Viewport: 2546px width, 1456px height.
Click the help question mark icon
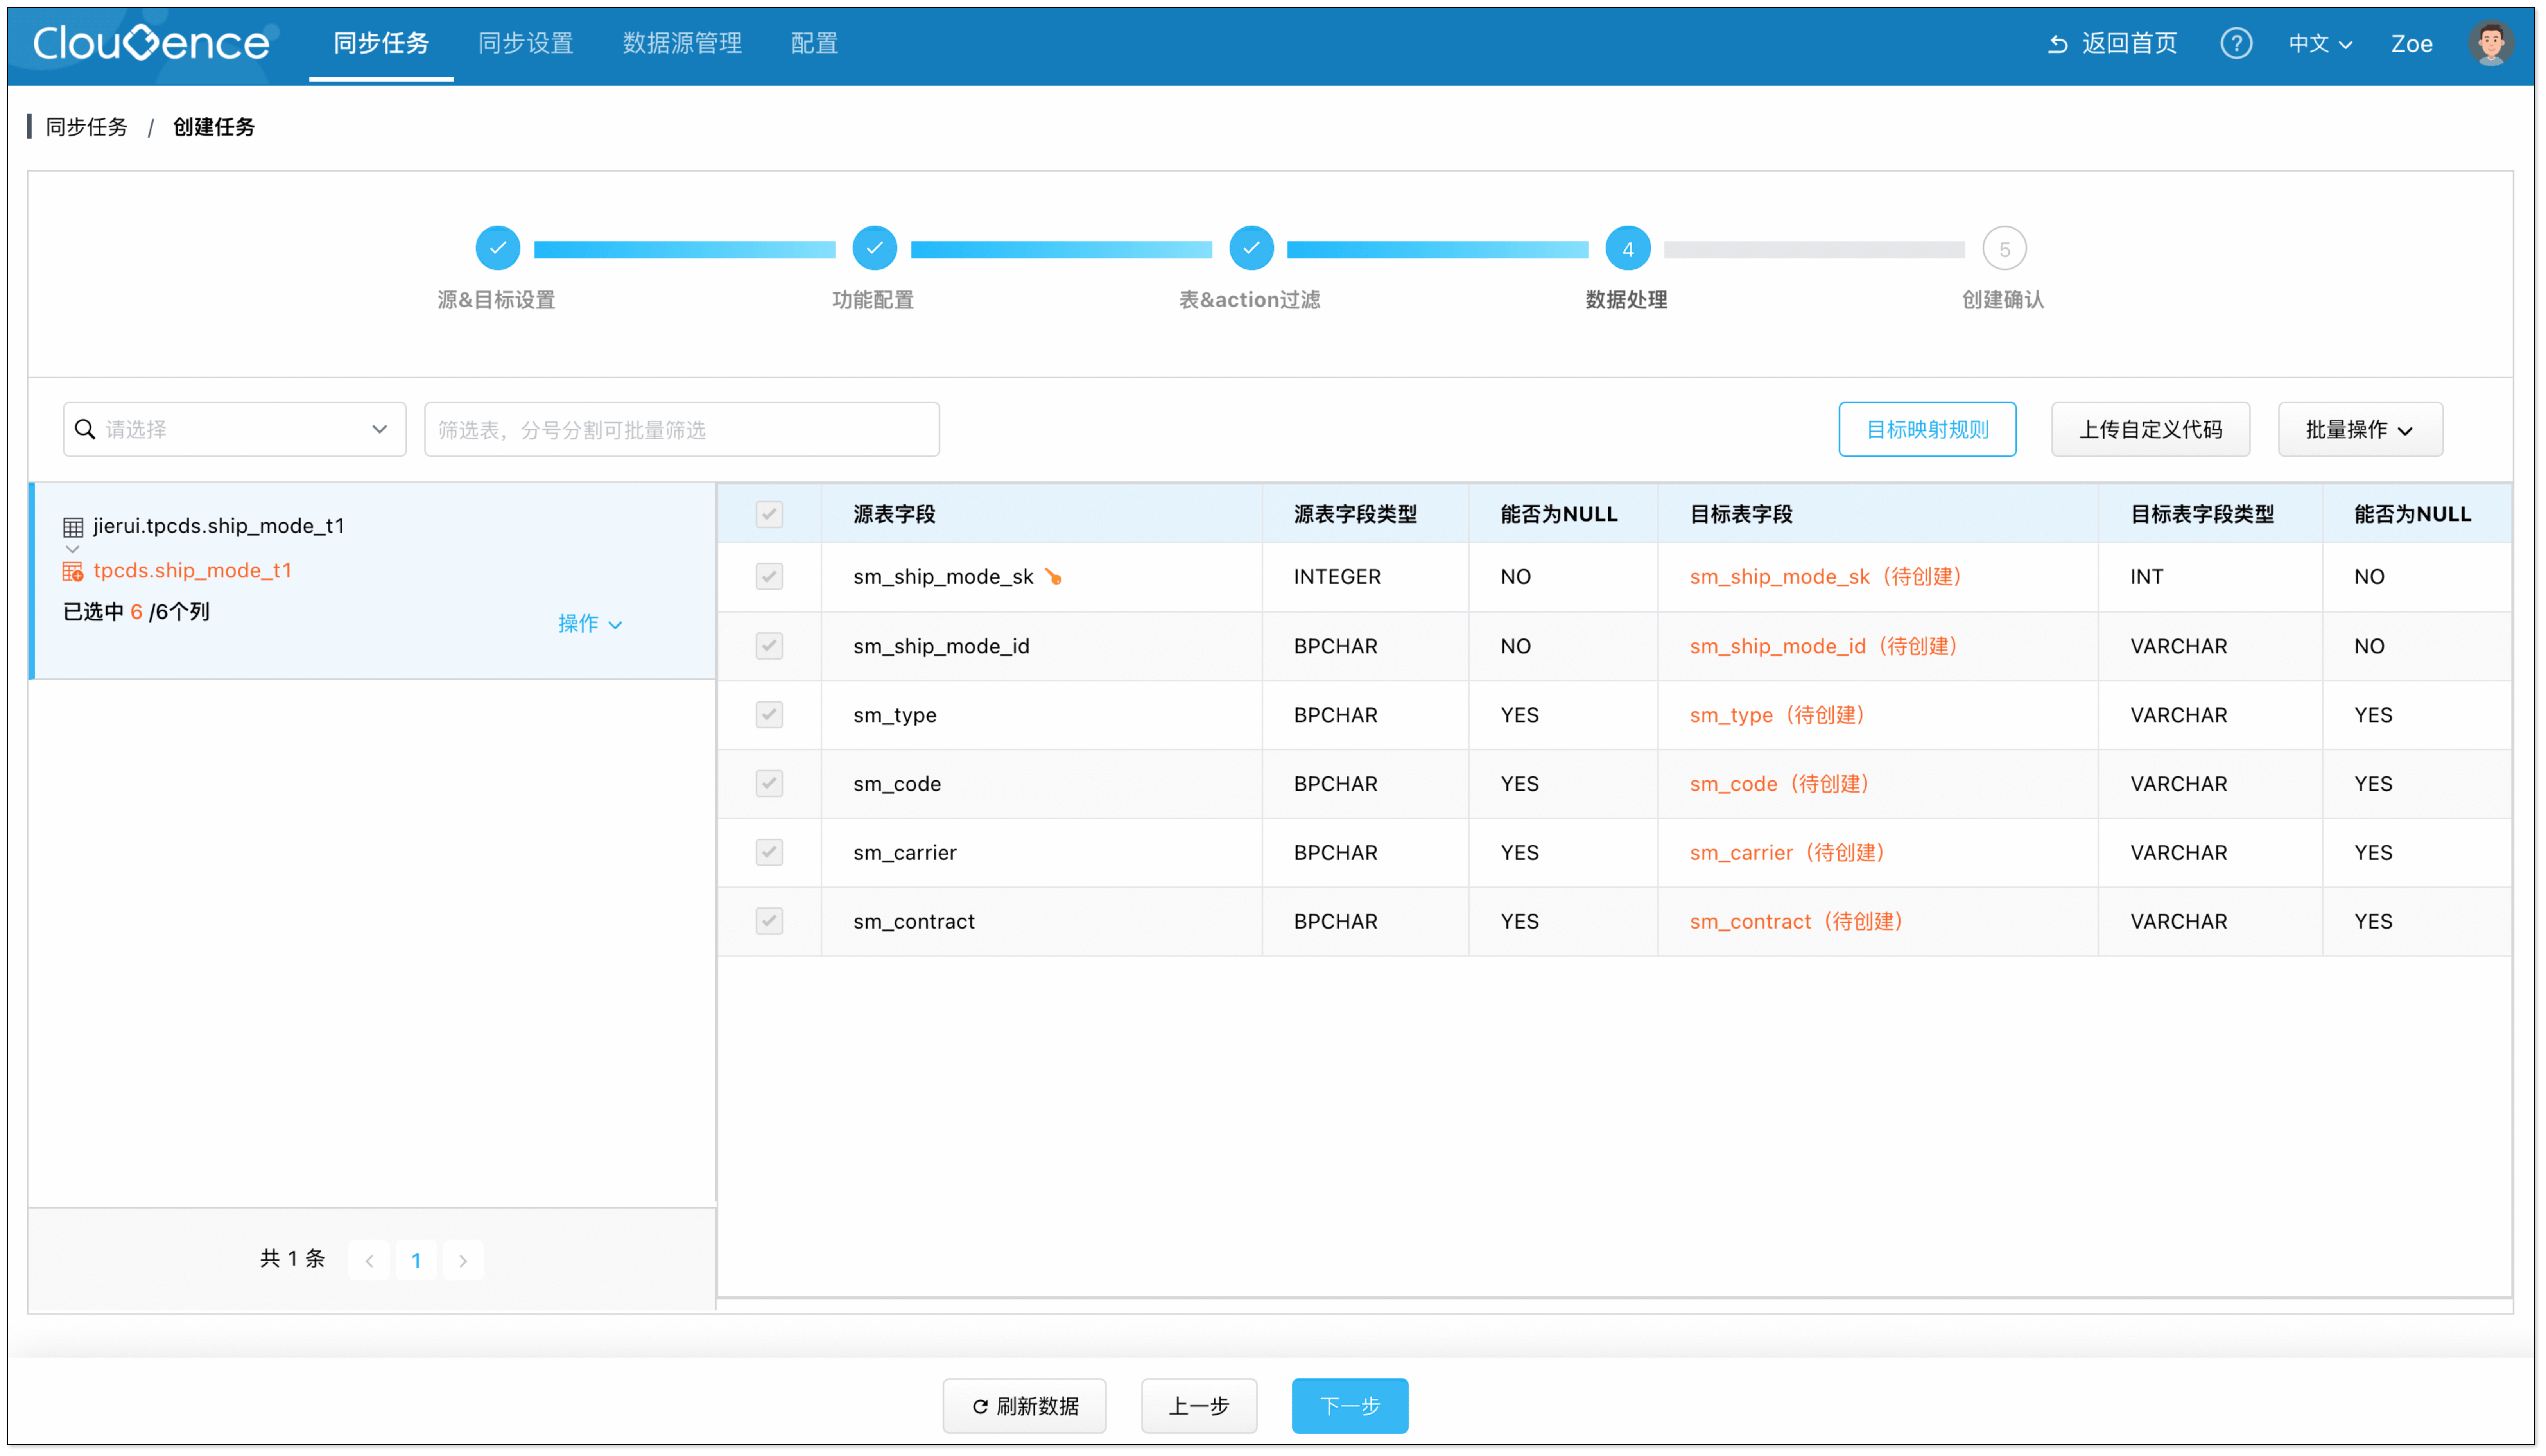[2235, 43]
